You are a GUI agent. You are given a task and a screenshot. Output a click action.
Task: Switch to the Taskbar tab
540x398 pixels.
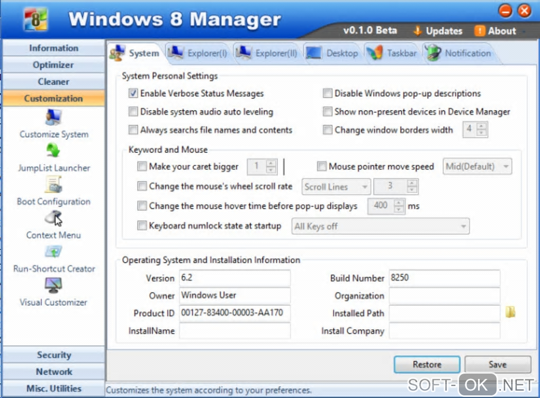(392, 53)
